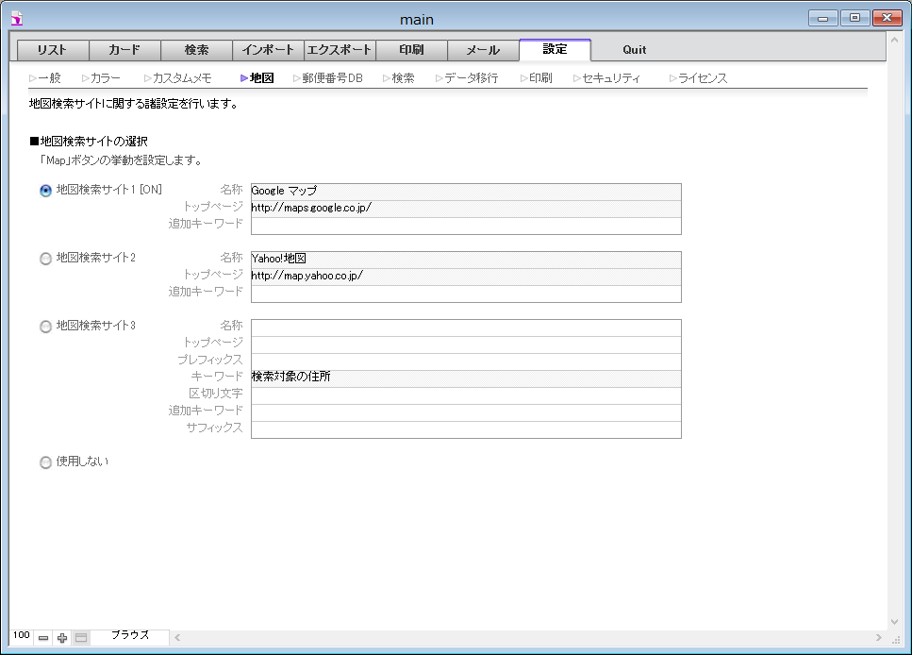Open the セキュリティ settings section
This screenshot has width=912, height=655.
click(610, 78)
